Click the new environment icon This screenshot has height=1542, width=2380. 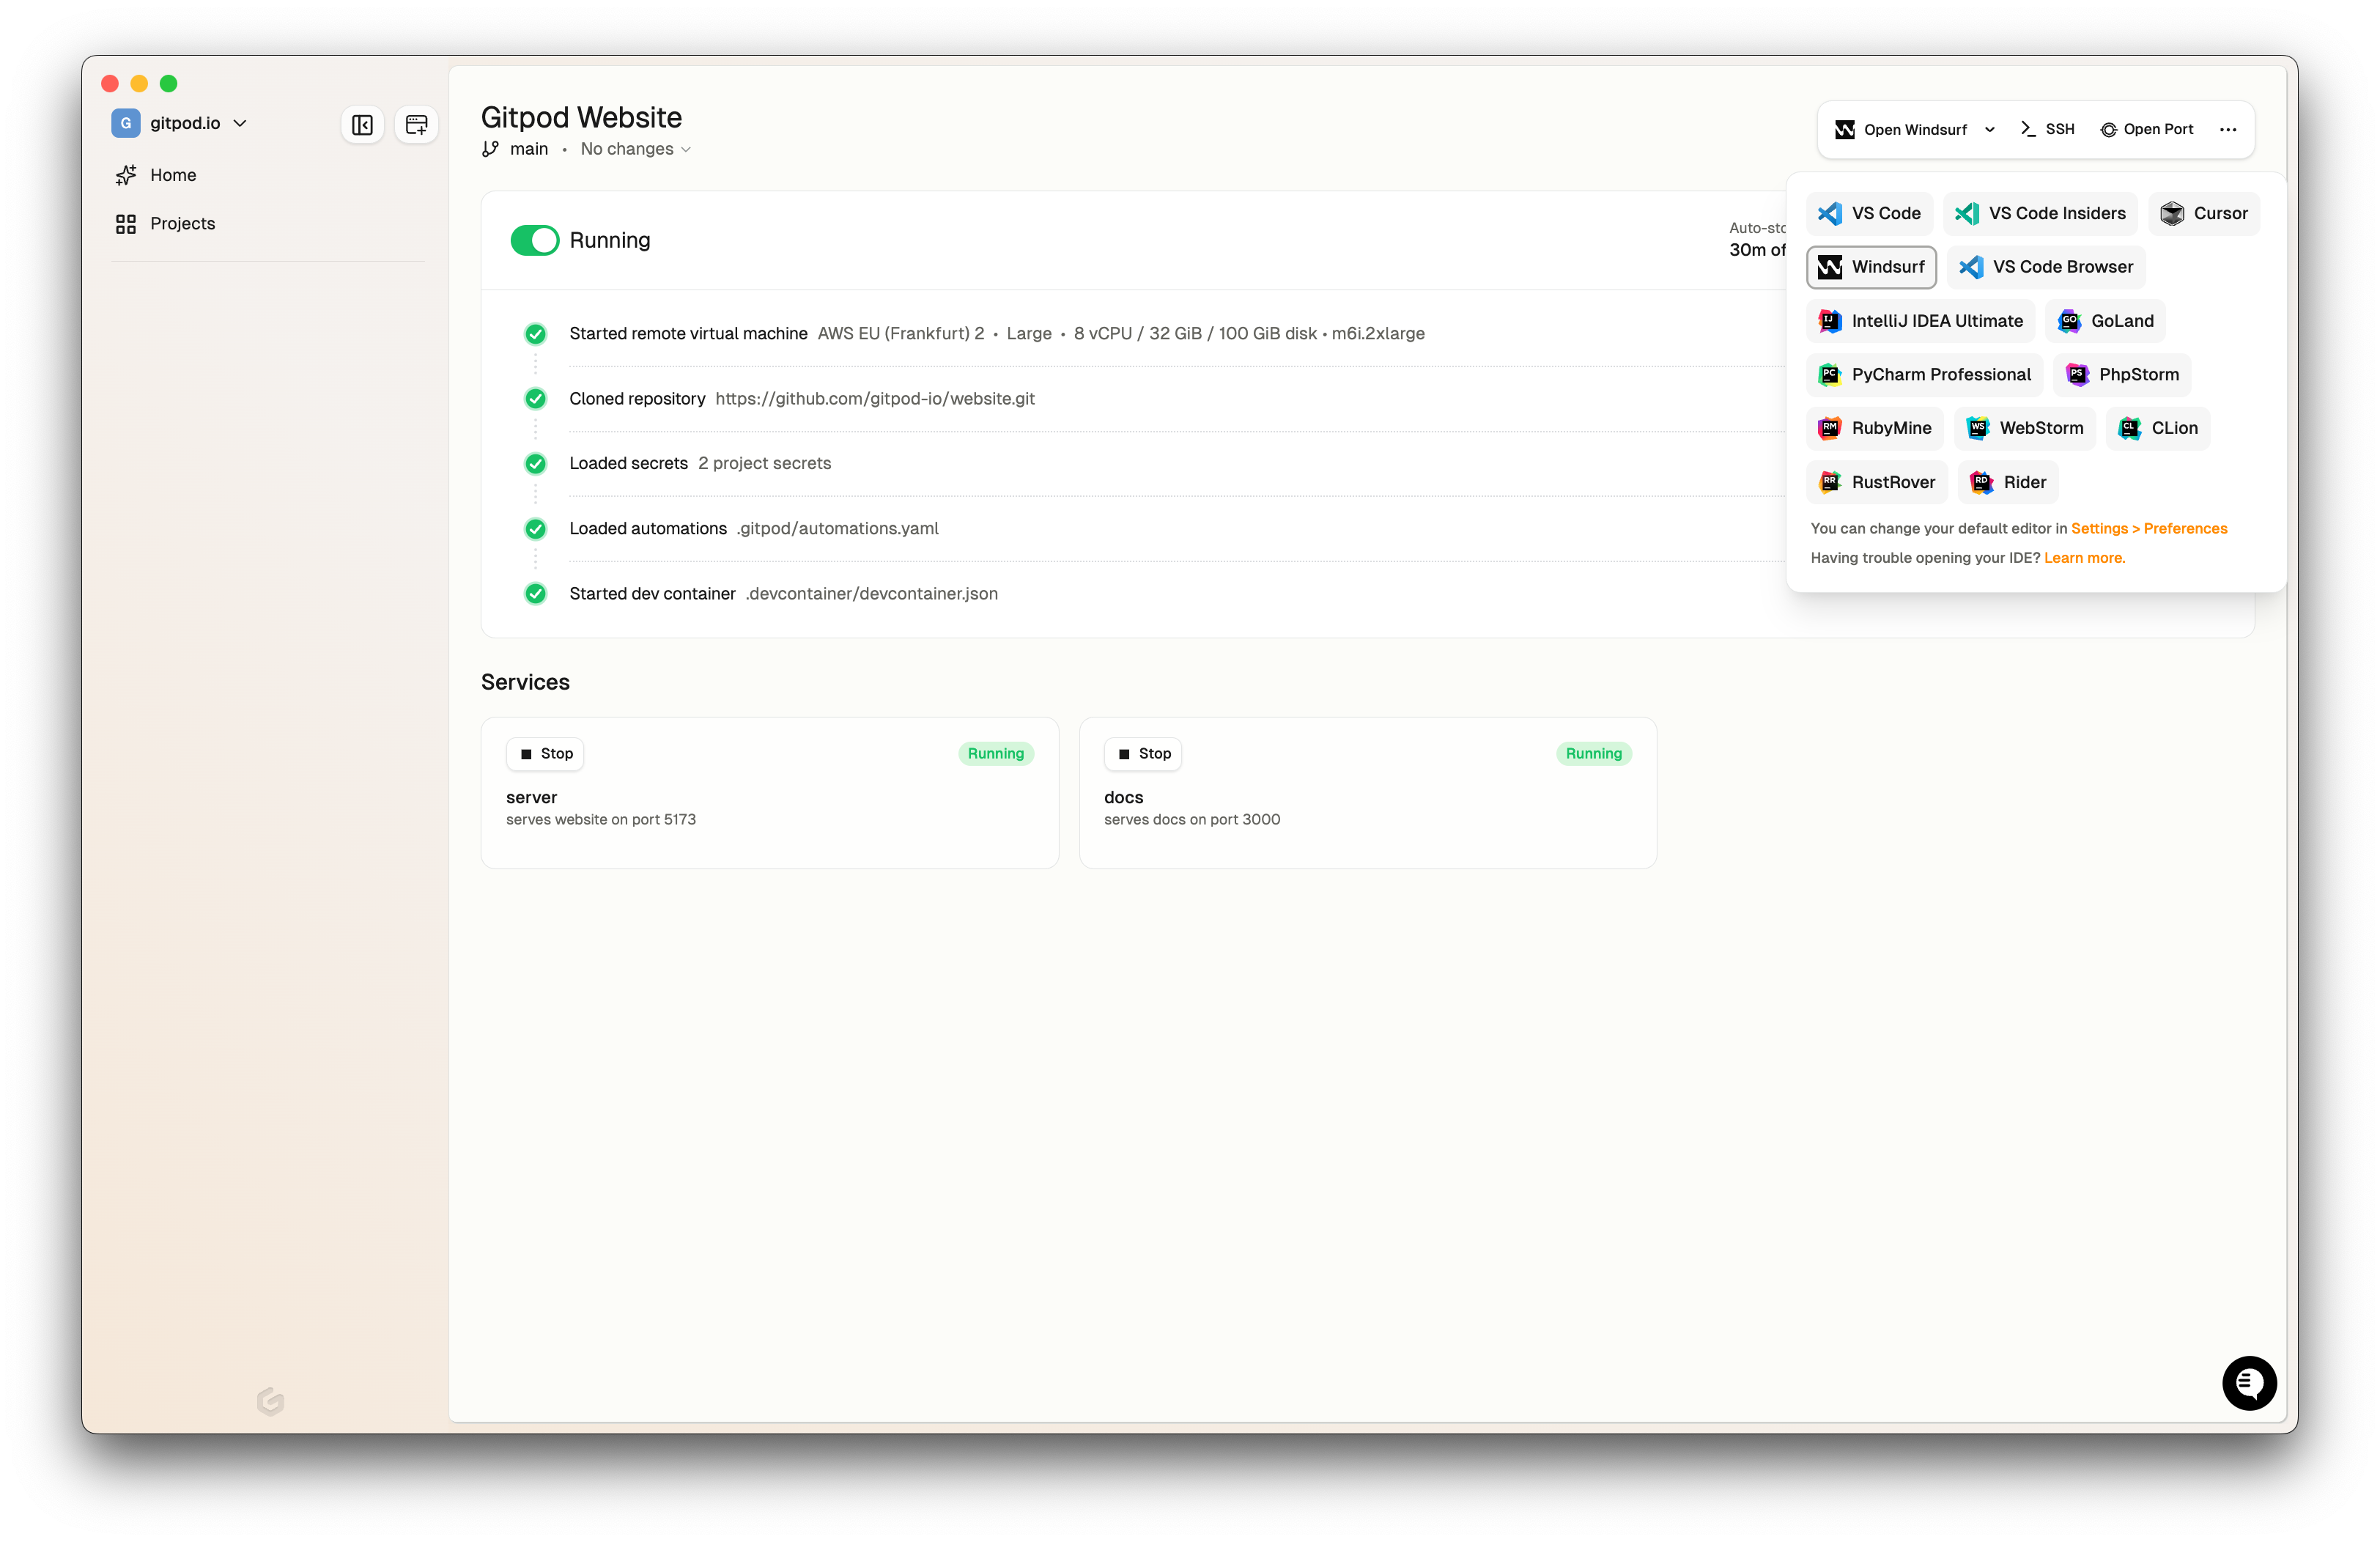pos(416,125)
